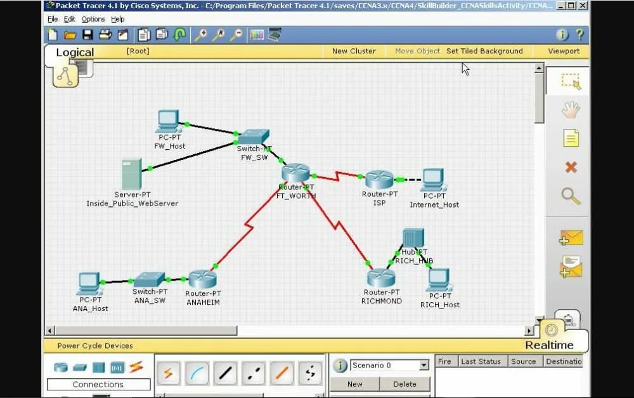Click Set Tiled Background
This screenshot has height=398, width=634.
(484, 51)
